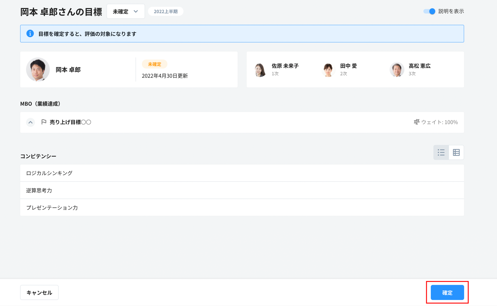
Task: Click 田中 愛's avatar
Action: pos(328,70)
